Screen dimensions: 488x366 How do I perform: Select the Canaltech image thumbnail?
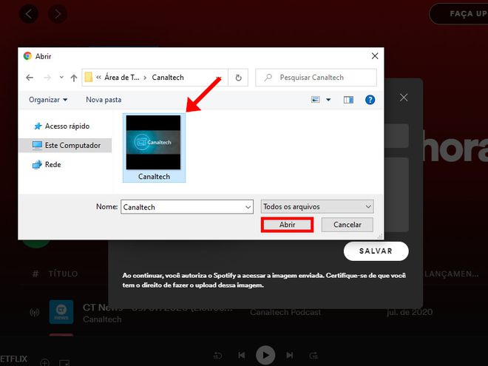[154, 148]
